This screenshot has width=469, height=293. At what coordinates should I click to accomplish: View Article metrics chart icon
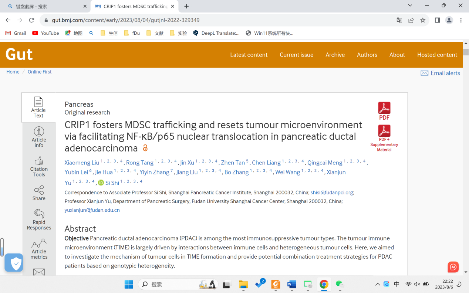tap(39, 243)
